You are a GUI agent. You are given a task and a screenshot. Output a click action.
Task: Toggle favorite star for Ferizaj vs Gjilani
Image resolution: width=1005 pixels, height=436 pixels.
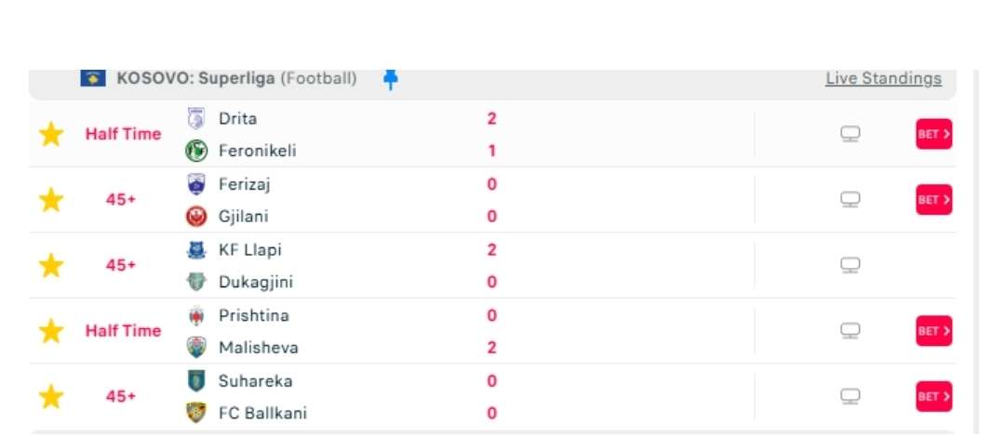50,200
